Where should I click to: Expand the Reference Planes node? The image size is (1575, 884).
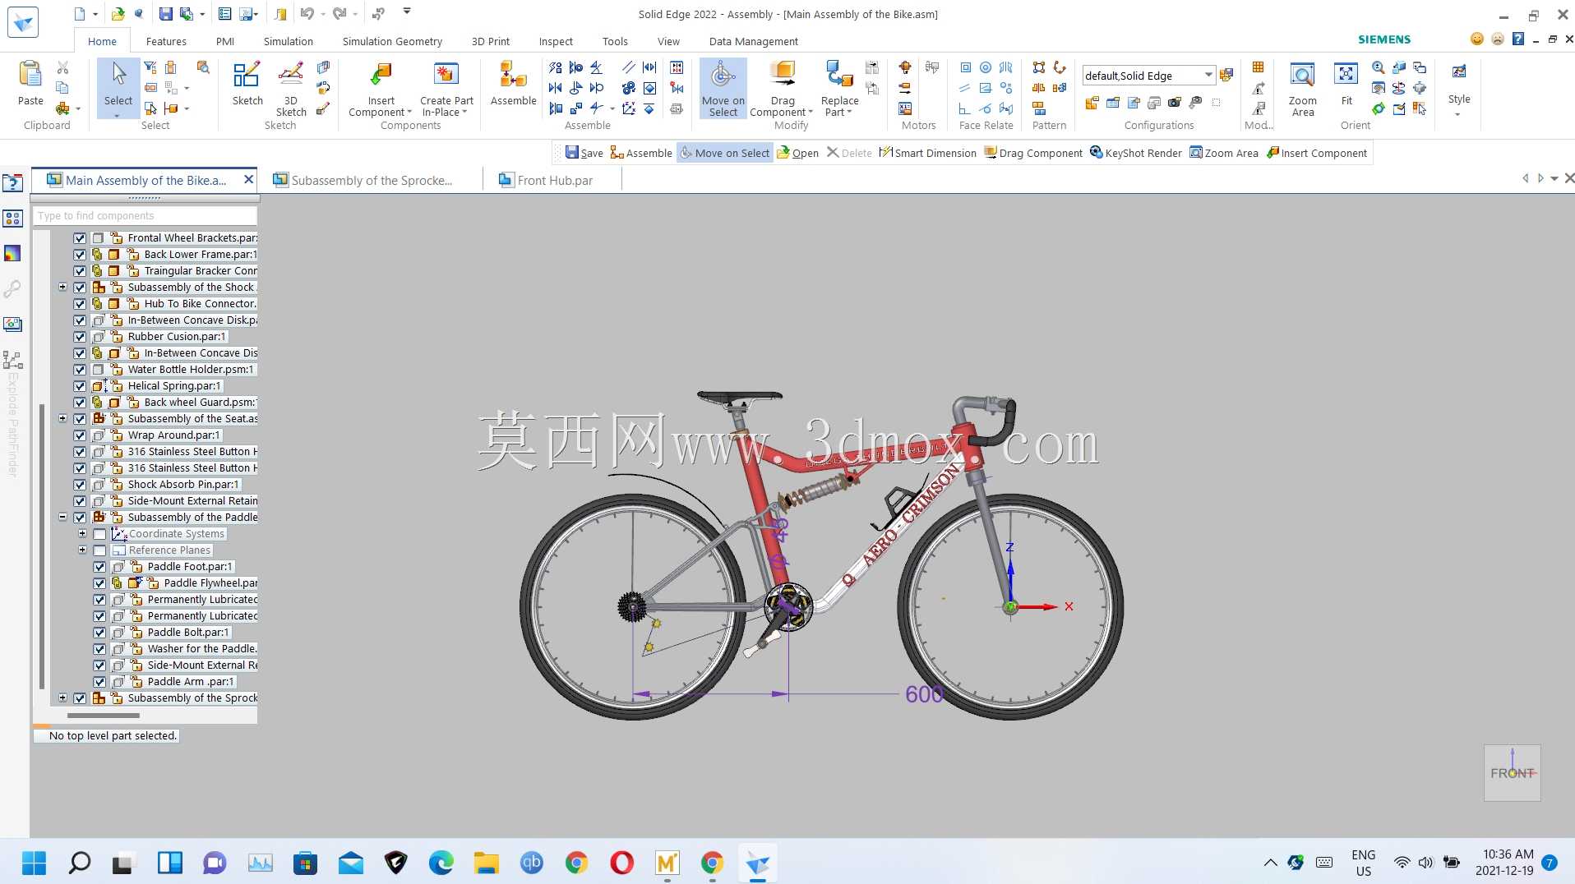pos(82,550)
